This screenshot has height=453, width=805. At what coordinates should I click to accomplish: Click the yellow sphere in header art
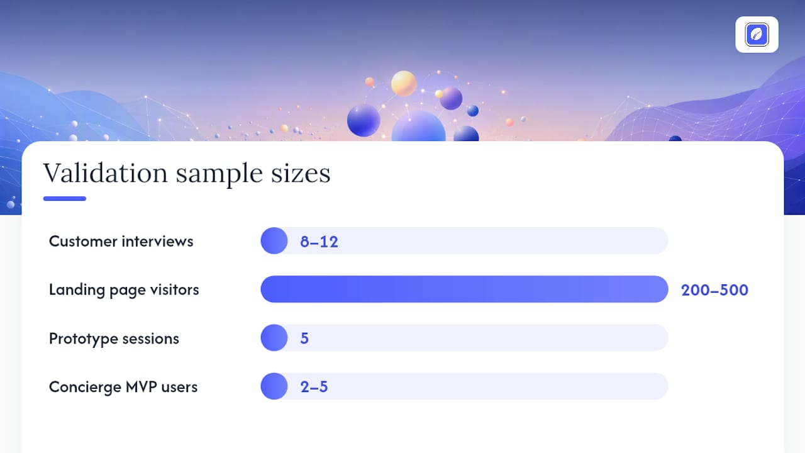click(x=404, y=84)
